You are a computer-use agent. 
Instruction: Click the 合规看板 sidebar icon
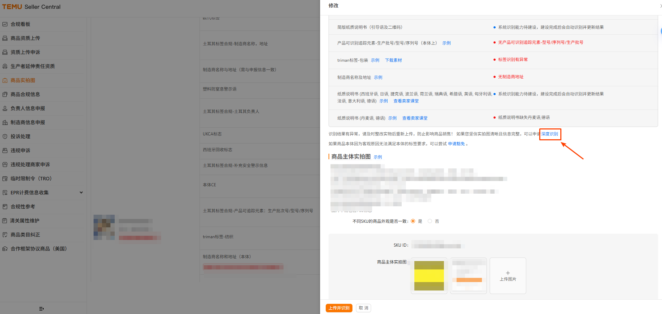point(5,24)
